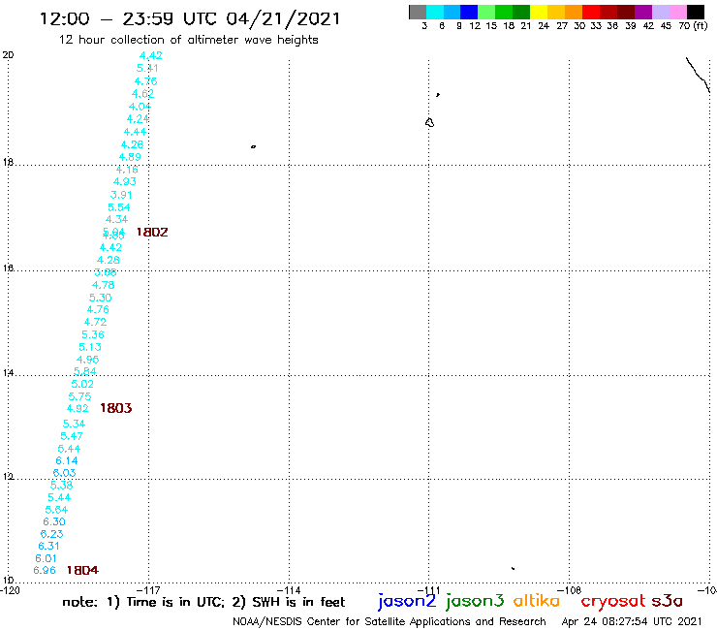Screen dimensions: 717x630
Task: Click the 'Apr 24 08:27:54 UTC 2021' timestamp
Action: pos(632,621)
